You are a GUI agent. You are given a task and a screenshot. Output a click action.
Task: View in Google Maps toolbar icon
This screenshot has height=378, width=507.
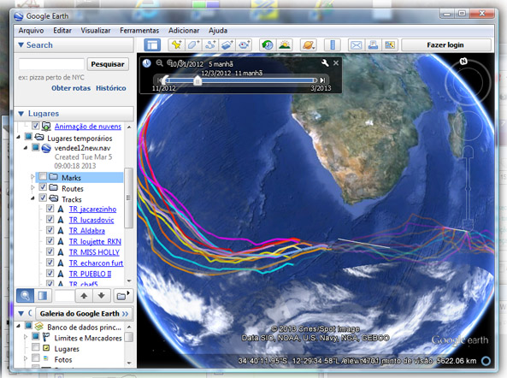[x=390, y=45]
